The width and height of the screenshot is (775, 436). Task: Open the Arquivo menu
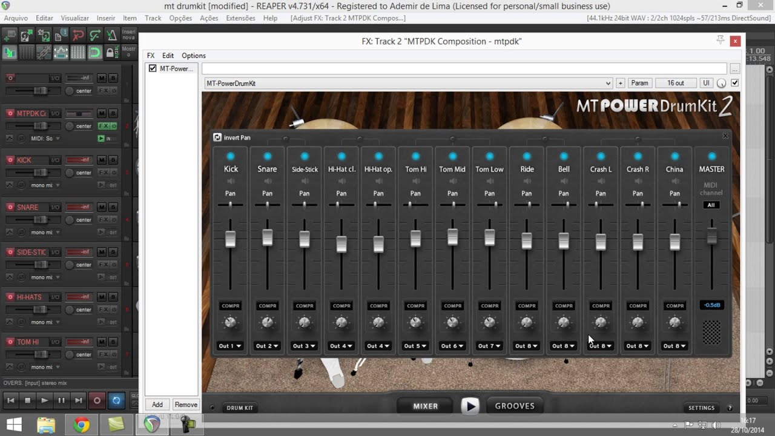(16, 18)
